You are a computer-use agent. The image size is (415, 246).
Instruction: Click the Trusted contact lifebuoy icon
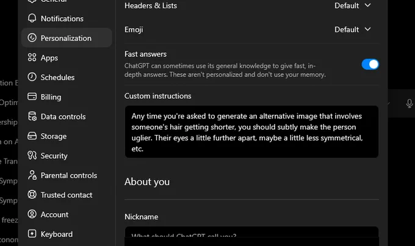(x=32, y=195)
